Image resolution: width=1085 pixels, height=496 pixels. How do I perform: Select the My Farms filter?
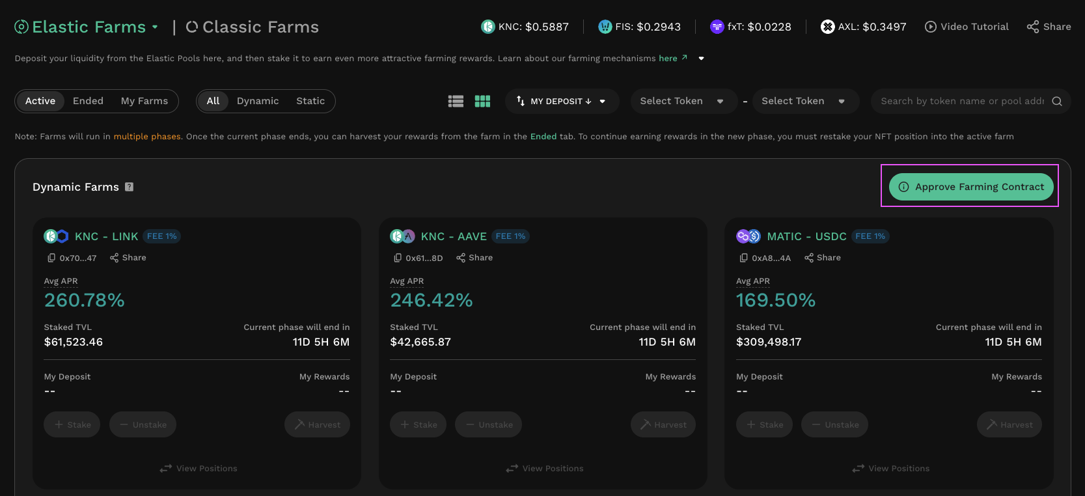click(144, 101)
